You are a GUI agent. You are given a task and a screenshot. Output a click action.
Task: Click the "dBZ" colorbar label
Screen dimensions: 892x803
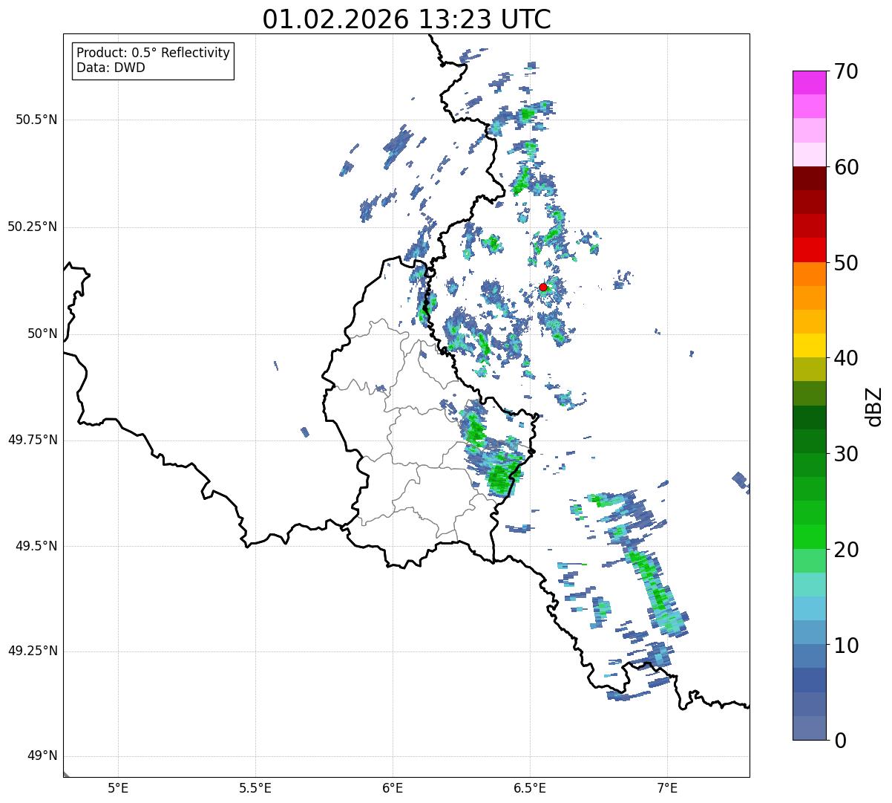(x=874, y=406)
